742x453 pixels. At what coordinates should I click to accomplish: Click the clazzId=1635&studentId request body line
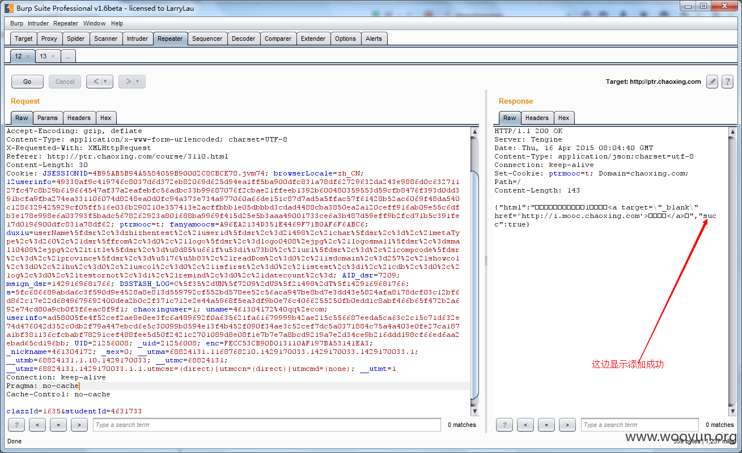[x=74, y=411]
